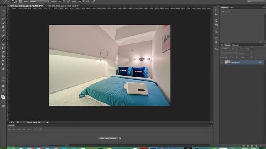Open the Actions panel play icon
Viewport: 266px width, 149px height.
216,14
